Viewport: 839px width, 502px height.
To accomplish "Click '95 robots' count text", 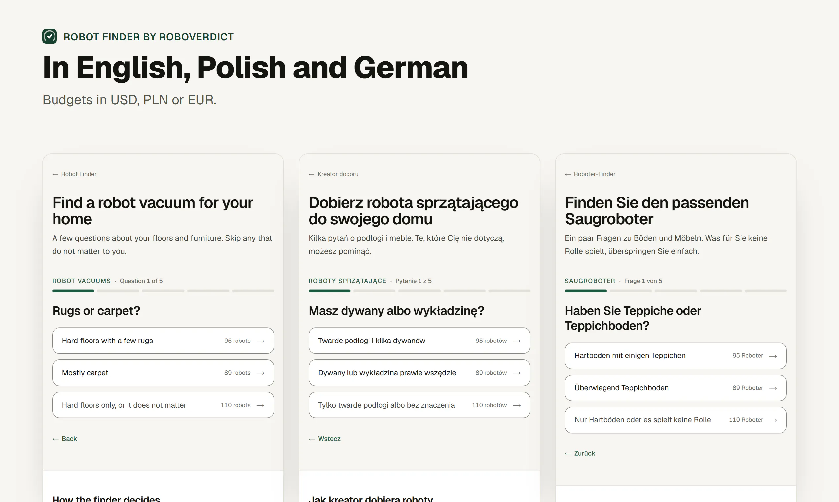I will (237, 341).
